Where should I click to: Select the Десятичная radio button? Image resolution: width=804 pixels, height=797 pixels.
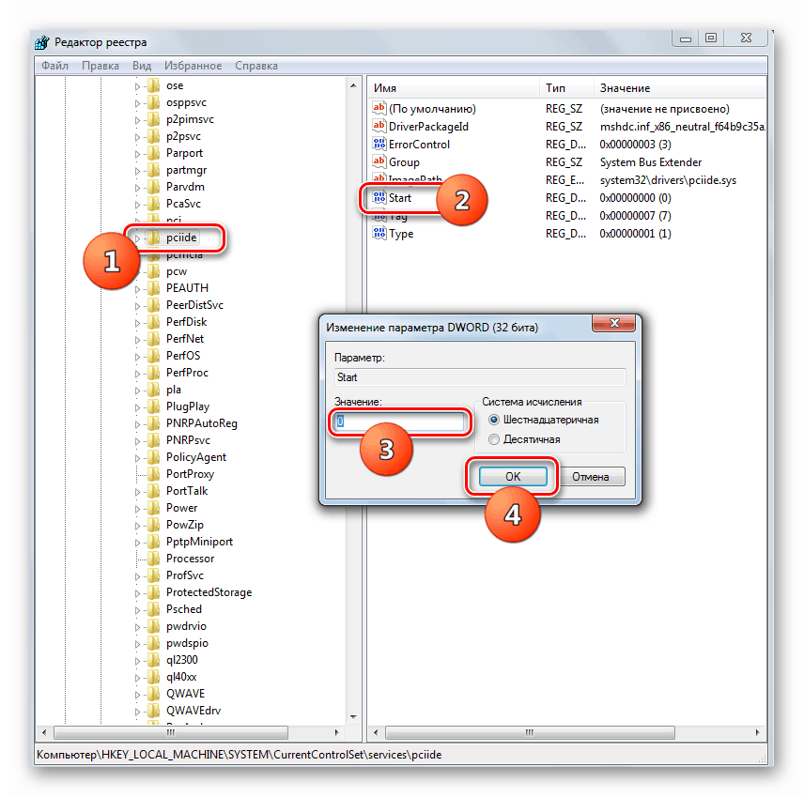click(x=494, y=438)
